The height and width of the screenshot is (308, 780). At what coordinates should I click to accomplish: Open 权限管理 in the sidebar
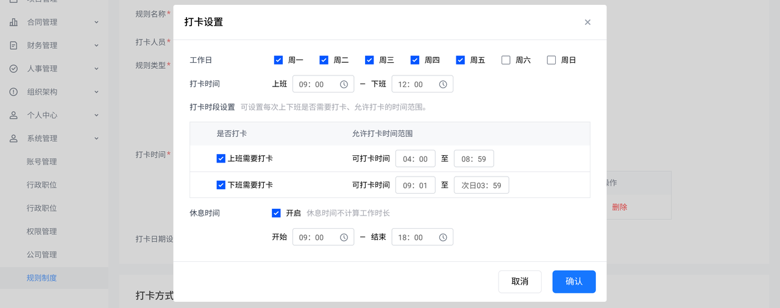[x=41, y=231]
